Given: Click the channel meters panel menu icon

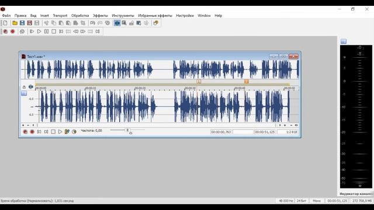Looking at the screenshot, I should 344,41.
